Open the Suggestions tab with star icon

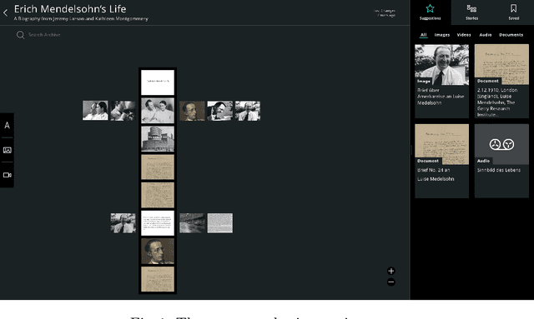[x=431, y=12]
